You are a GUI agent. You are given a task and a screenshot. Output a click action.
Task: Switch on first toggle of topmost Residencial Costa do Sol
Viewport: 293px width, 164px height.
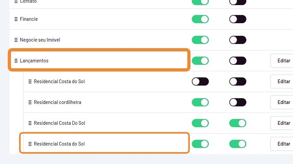[x=200, y=81]
